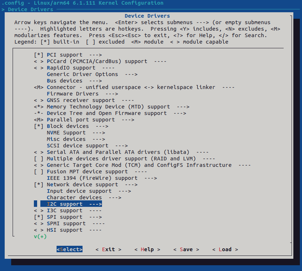Expand PCI support submenu arrow
The image size is (302, 271).
[96, 55]
